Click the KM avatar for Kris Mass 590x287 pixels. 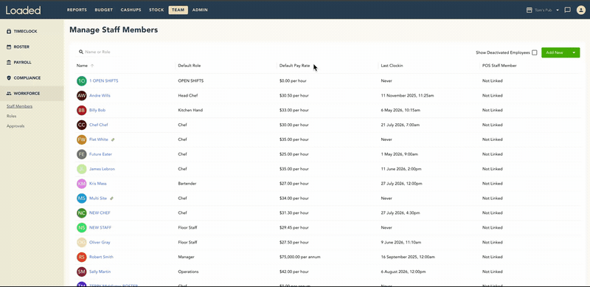pyautogui.click(x=82, y=184)
